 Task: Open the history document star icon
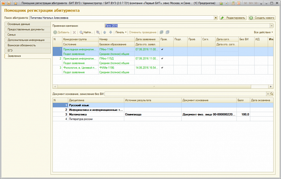(227, 3)
